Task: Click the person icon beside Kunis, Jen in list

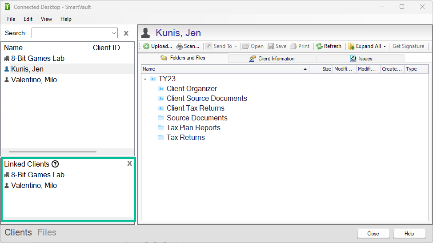Action: pos(7,69)
